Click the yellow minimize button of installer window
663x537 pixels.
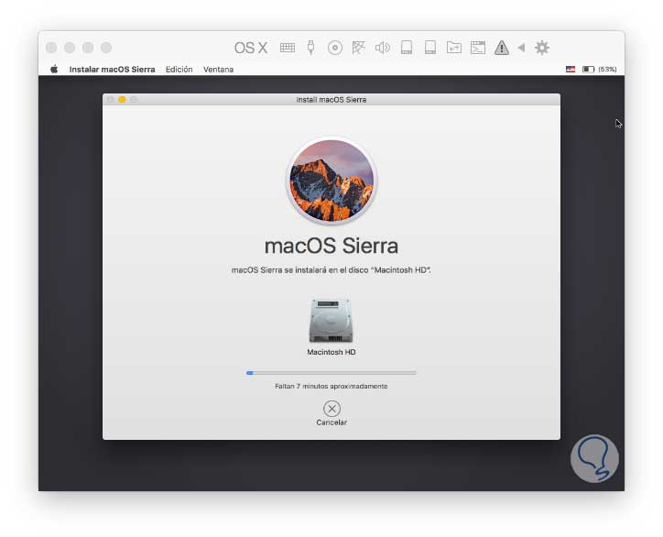pyautogui.click(x=122, y=100)
